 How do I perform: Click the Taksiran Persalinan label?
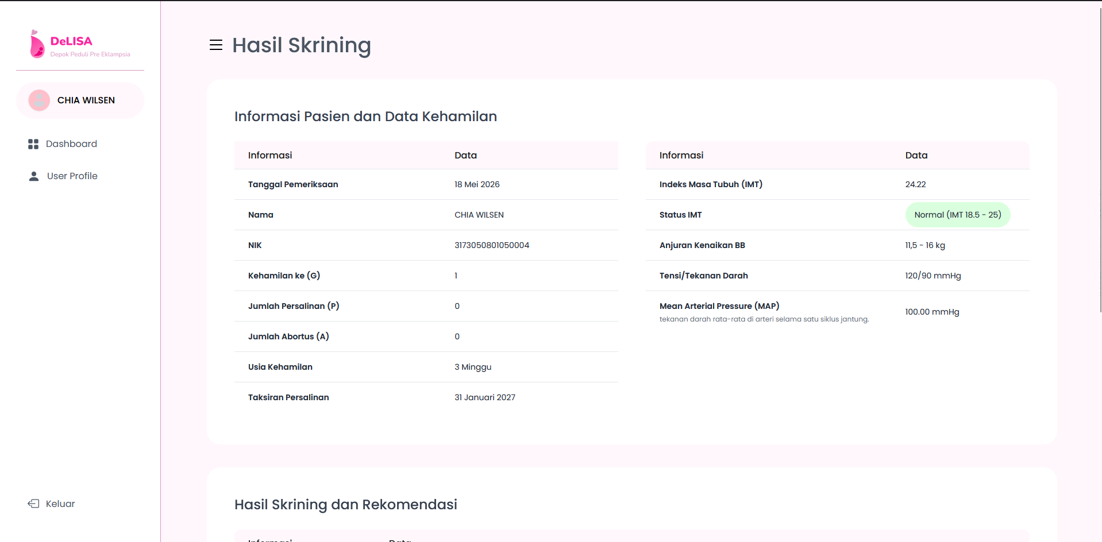click(288, 397)
